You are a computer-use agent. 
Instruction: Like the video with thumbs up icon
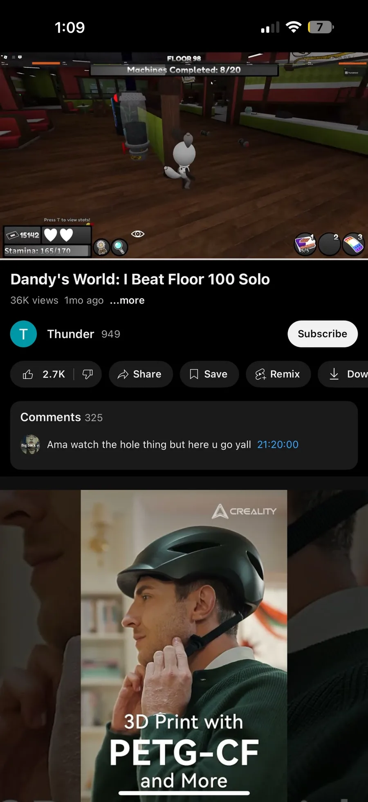point(43,374)
